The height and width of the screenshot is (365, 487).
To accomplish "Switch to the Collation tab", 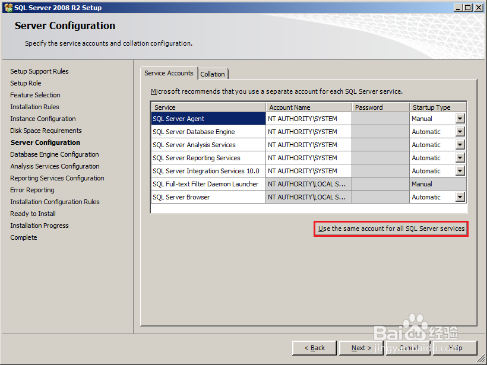I will click(x=213, y=74).
